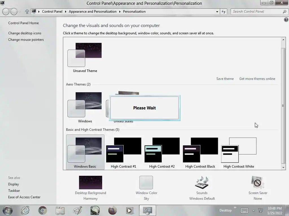289x216 pixels.
Task: Click Get more themes online
Action: pyautogui.click(x=257, y=79)
